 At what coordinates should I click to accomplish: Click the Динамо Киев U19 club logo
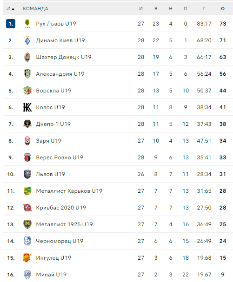(27, 40)
